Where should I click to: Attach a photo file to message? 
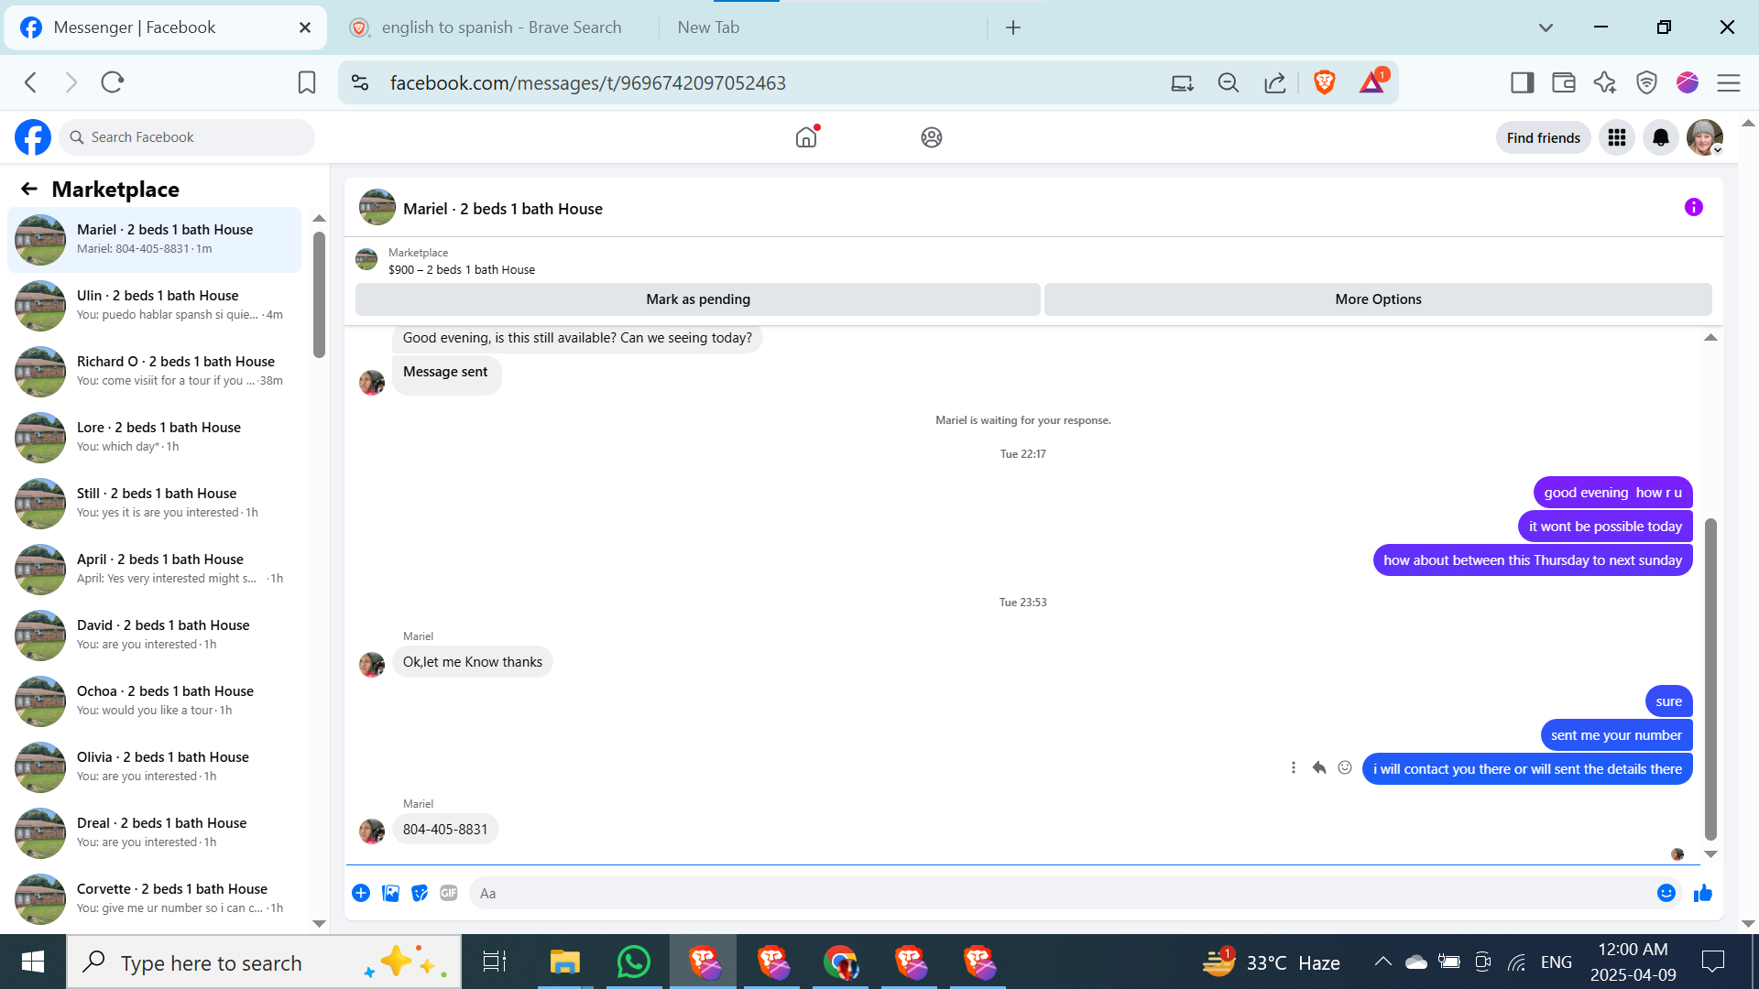[390, 893]
